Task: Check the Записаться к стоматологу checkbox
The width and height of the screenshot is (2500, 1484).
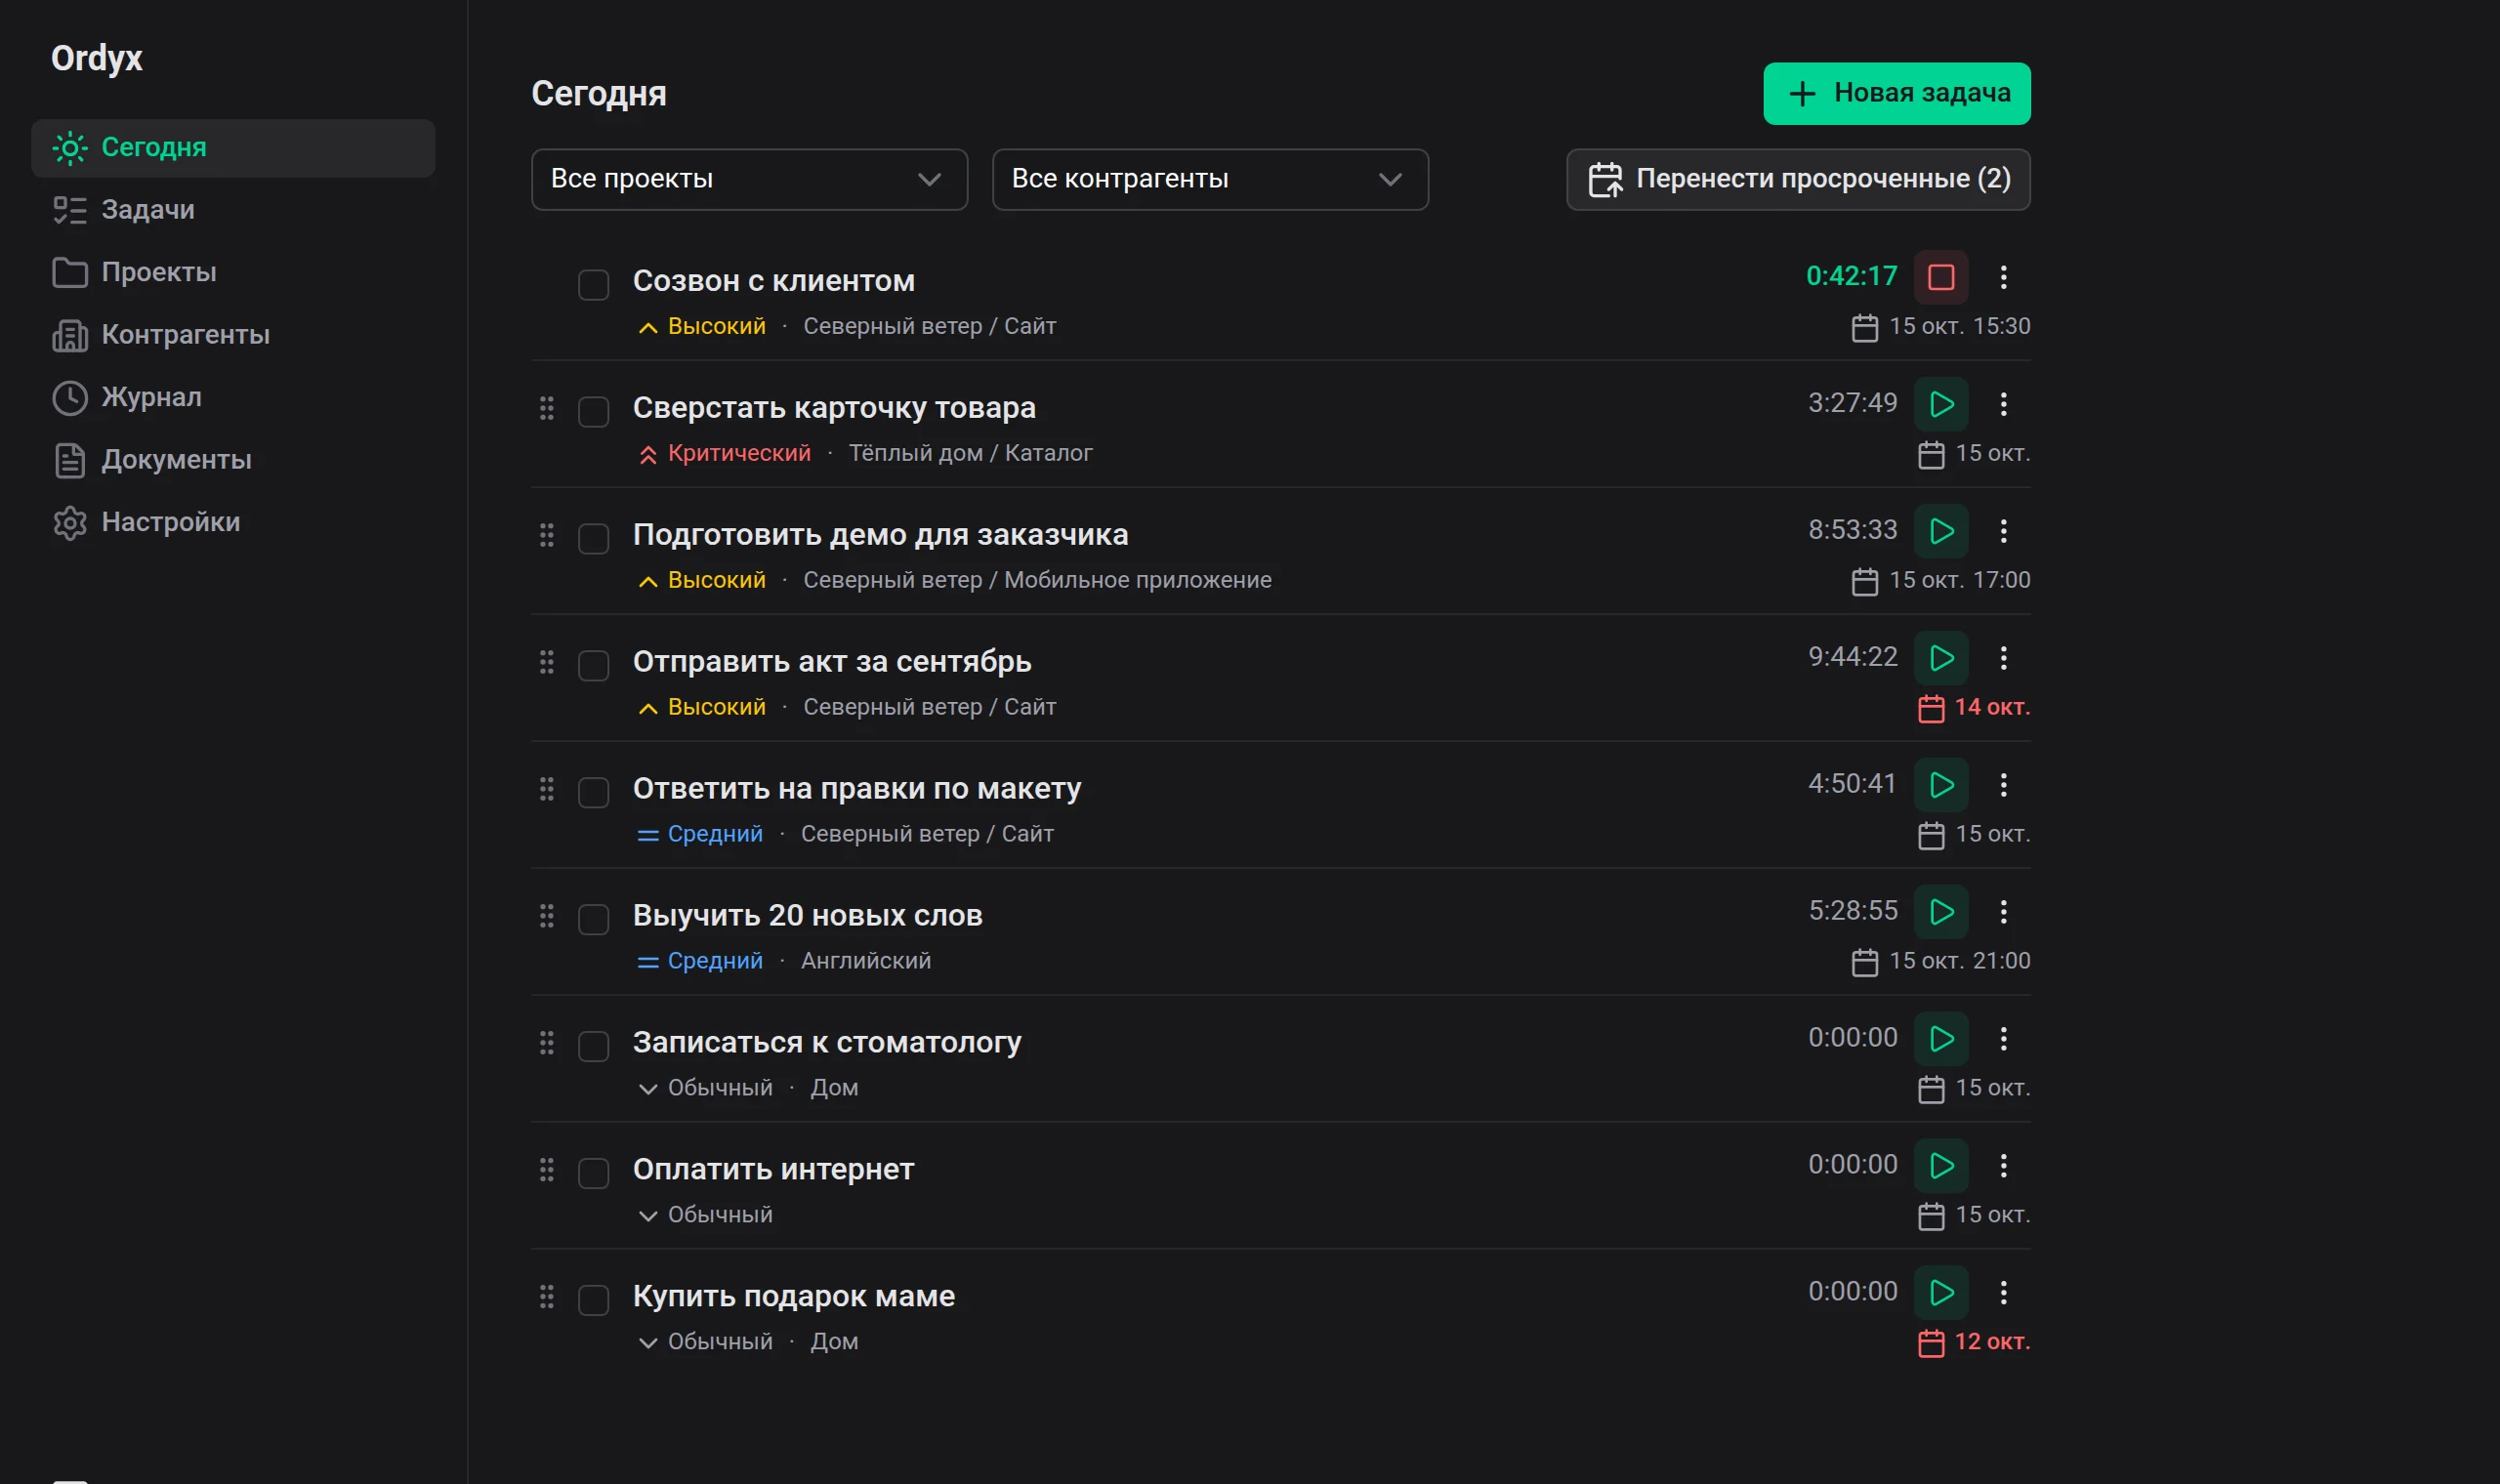Action: click(x=593, y=1046)
